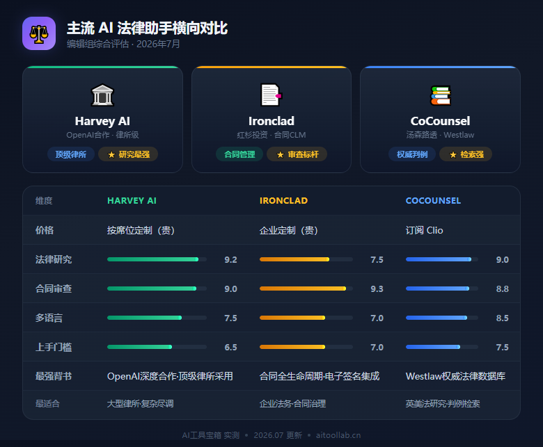
Task: Click the 价格 row label
Action: pos(45,230)
